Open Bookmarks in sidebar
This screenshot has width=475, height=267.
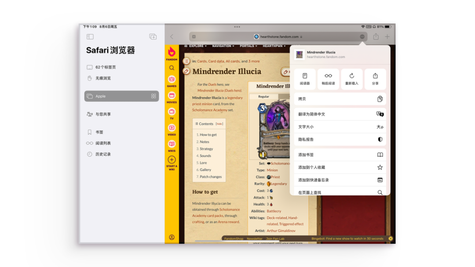point(121,132)
